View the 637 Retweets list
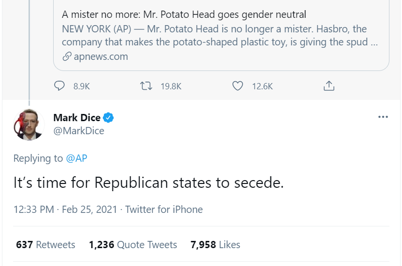402x266 pixels. (46, 245)
